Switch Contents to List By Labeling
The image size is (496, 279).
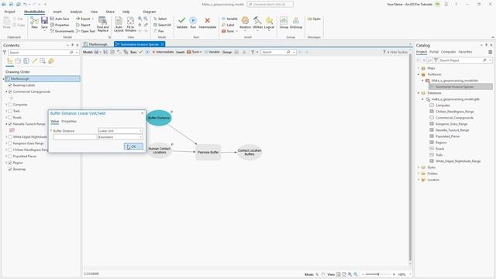tap(51, 61)
